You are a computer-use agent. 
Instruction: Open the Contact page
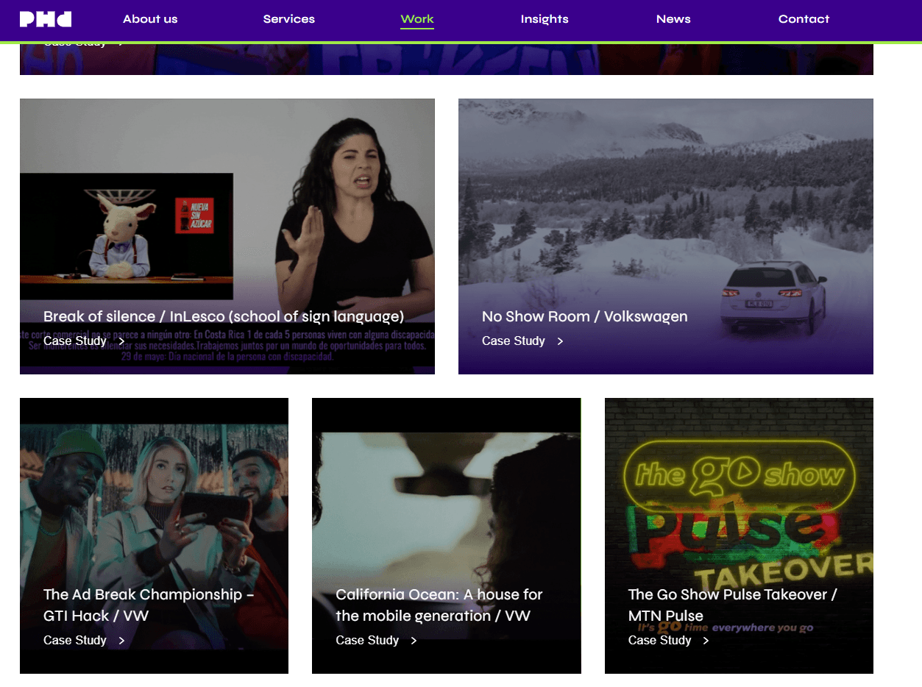[804, 19]
